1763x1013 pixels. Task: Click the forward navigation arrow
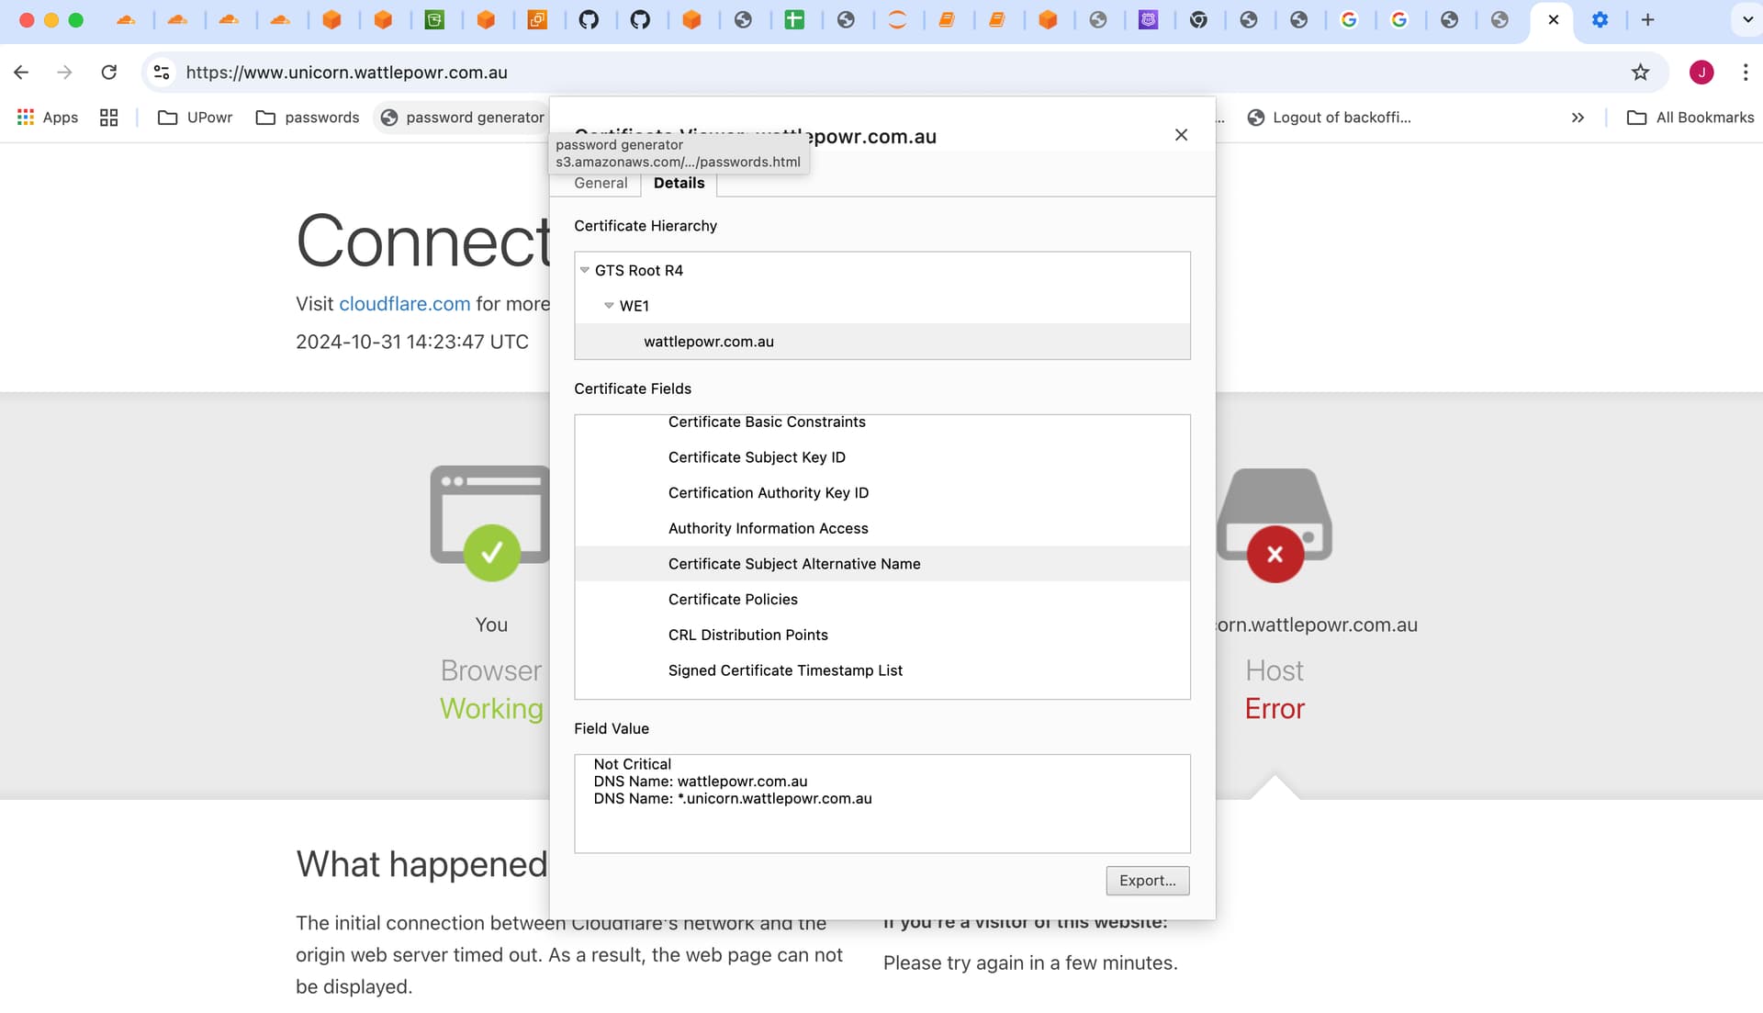pos(64,72)
